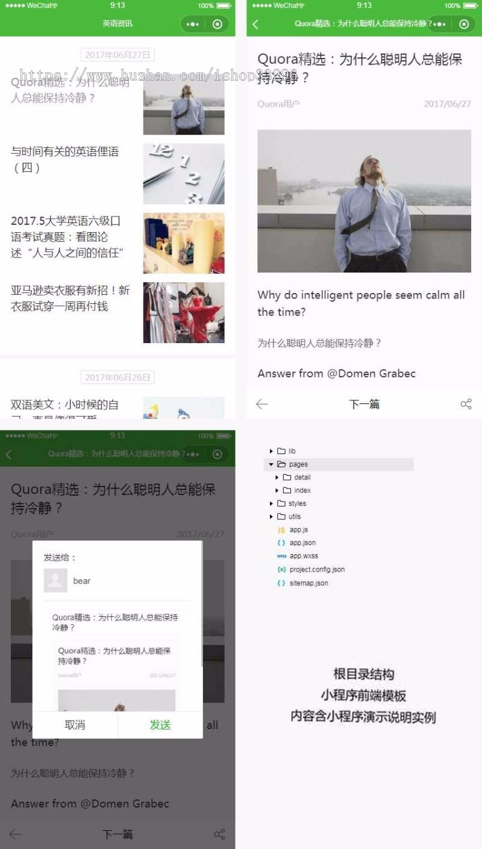
Task: Tap the 2017年06月27日 date header
Action: (x=117, y=54)
